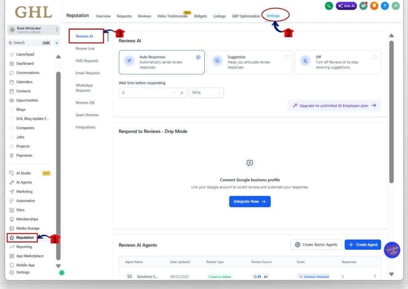
Task: Open the Solutions agent row options menu
Action: 375,276
